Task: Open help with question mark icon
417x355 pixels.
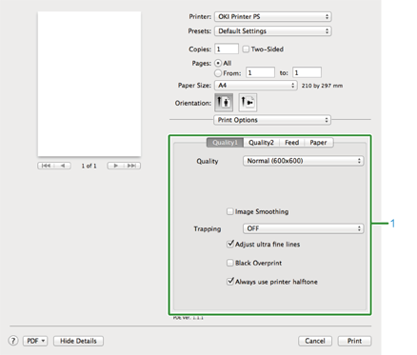Action: [x=13, y=341]
